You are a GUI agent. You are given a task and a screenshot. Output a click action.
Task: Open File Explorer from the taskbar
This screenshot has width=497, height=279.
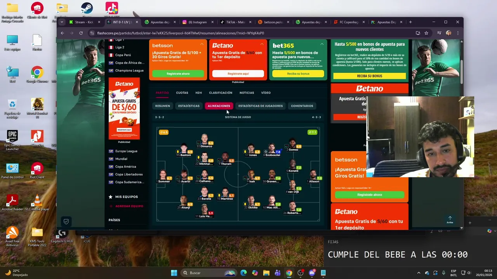[x=266, y=273]
